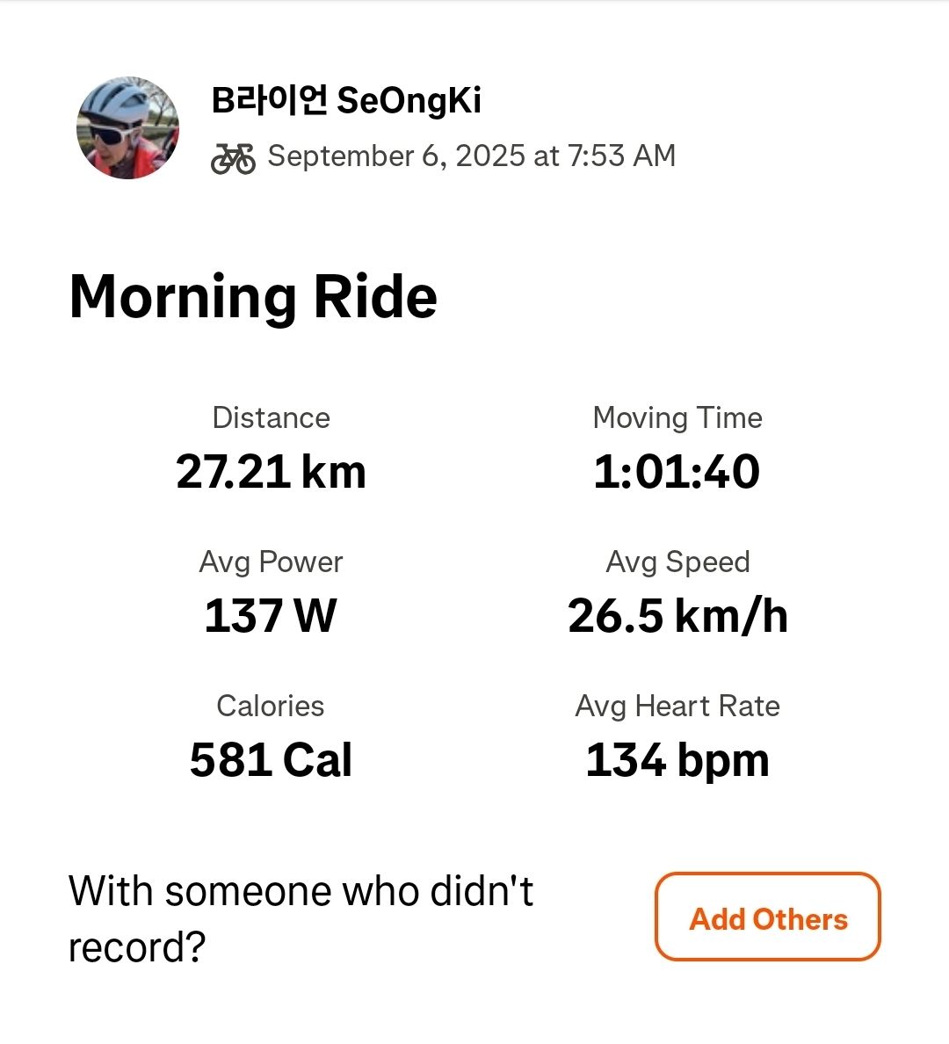The height and width of the screenshot is (1044, 949).
Task: Click the Avg Speed label
Action: [677, 562]
